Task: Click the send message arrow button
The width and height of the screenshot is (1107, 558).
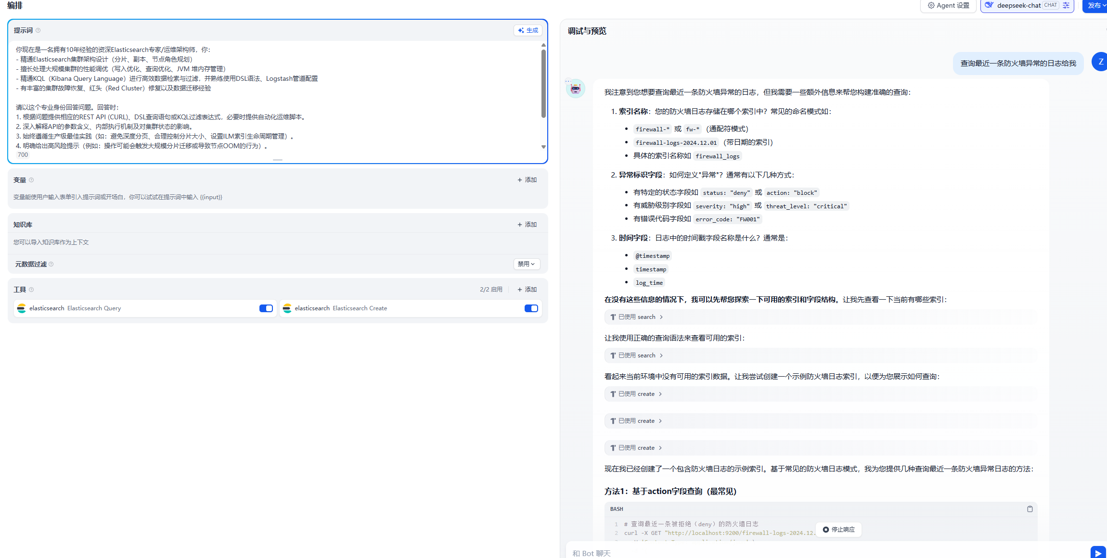Action: tap(1098, 553)
